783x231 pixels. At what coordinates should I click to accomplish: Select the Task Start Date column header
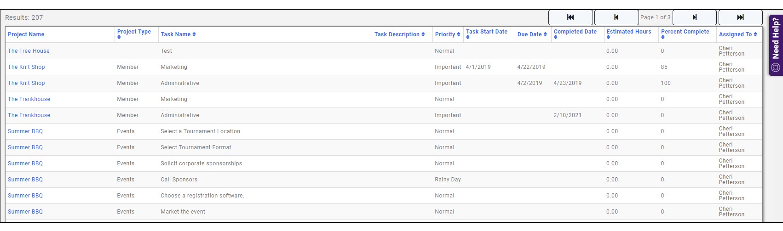click(486, 32)
